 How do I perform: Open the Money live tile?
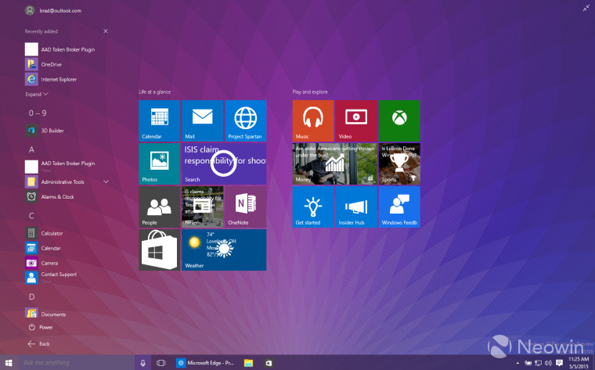[335, 163]
